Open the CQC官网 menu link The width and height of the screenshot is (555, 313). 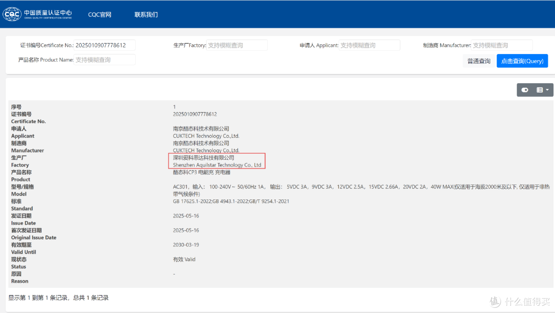100,14
